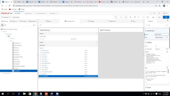The width and height of the screenshot is (170, 96).
Task: Collapse the Identification property group
Action: click(x=146, y=31)
